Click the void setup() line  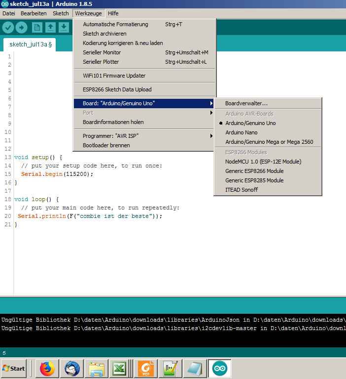pyautogui.click(x=38, y=157)
